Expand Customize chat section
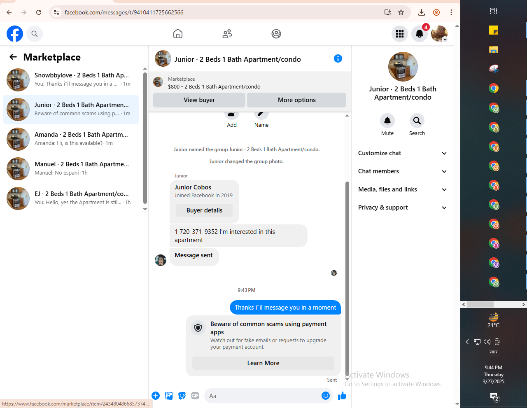Image resolution: width=527 pixels, height=408 pixels. (403, 153)
